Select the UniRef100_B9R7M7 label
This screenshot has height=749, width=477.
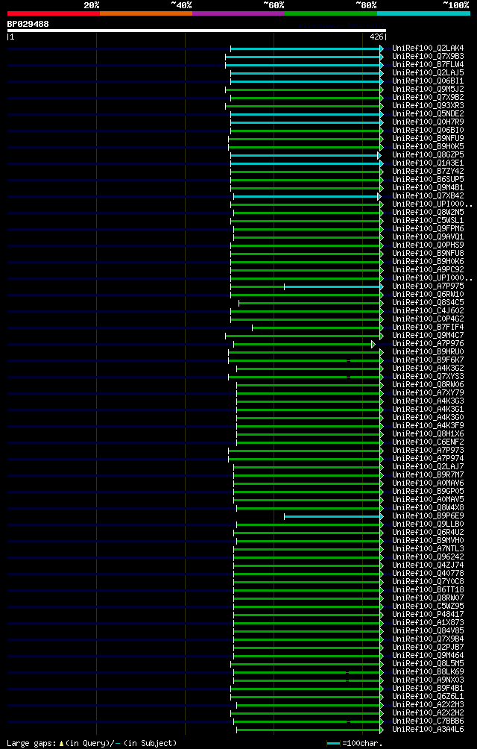427,474
